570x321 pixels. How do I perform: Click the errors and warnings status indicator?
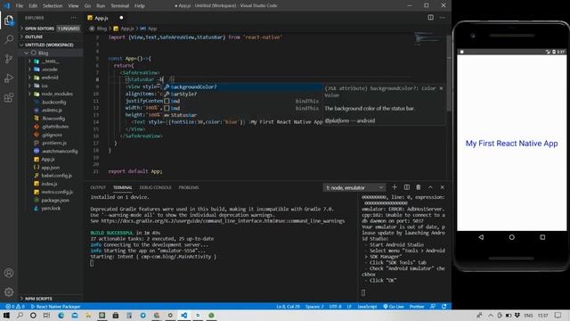[x=14, y=307]
